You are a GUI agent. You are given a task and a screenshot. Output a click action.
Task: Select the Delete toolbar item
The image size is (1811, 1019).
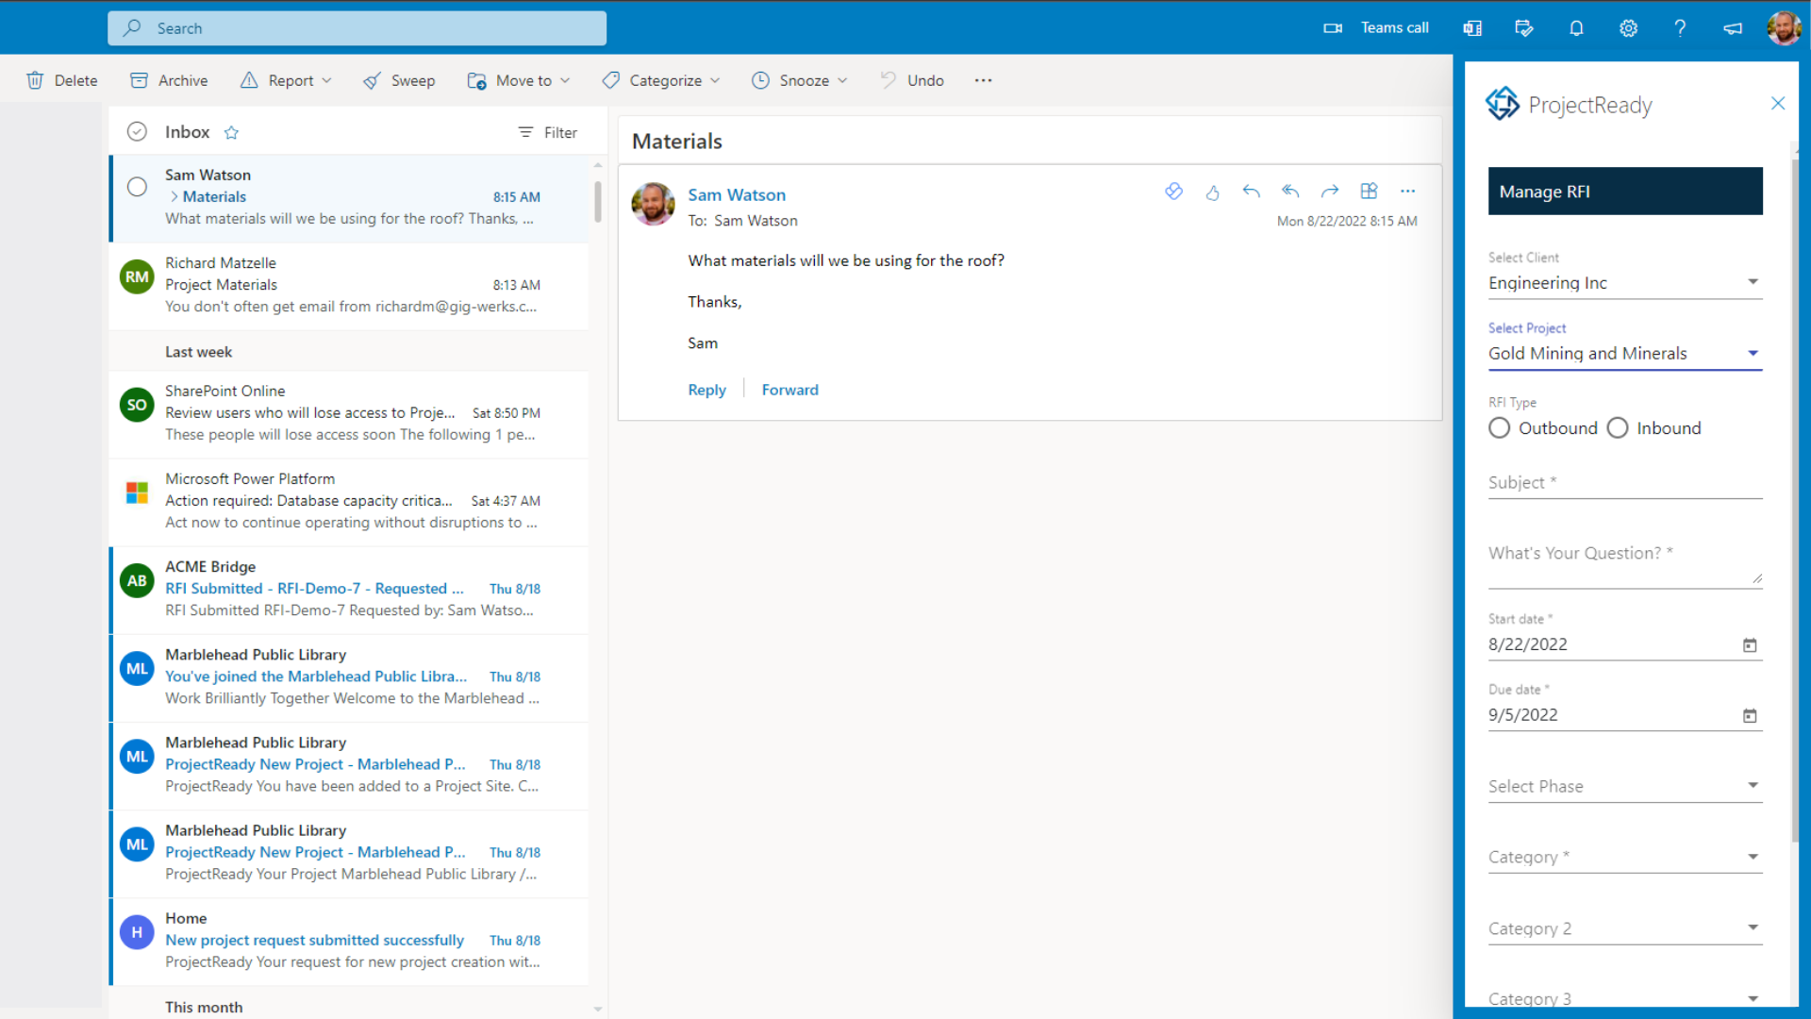click(x=61, y=80)
